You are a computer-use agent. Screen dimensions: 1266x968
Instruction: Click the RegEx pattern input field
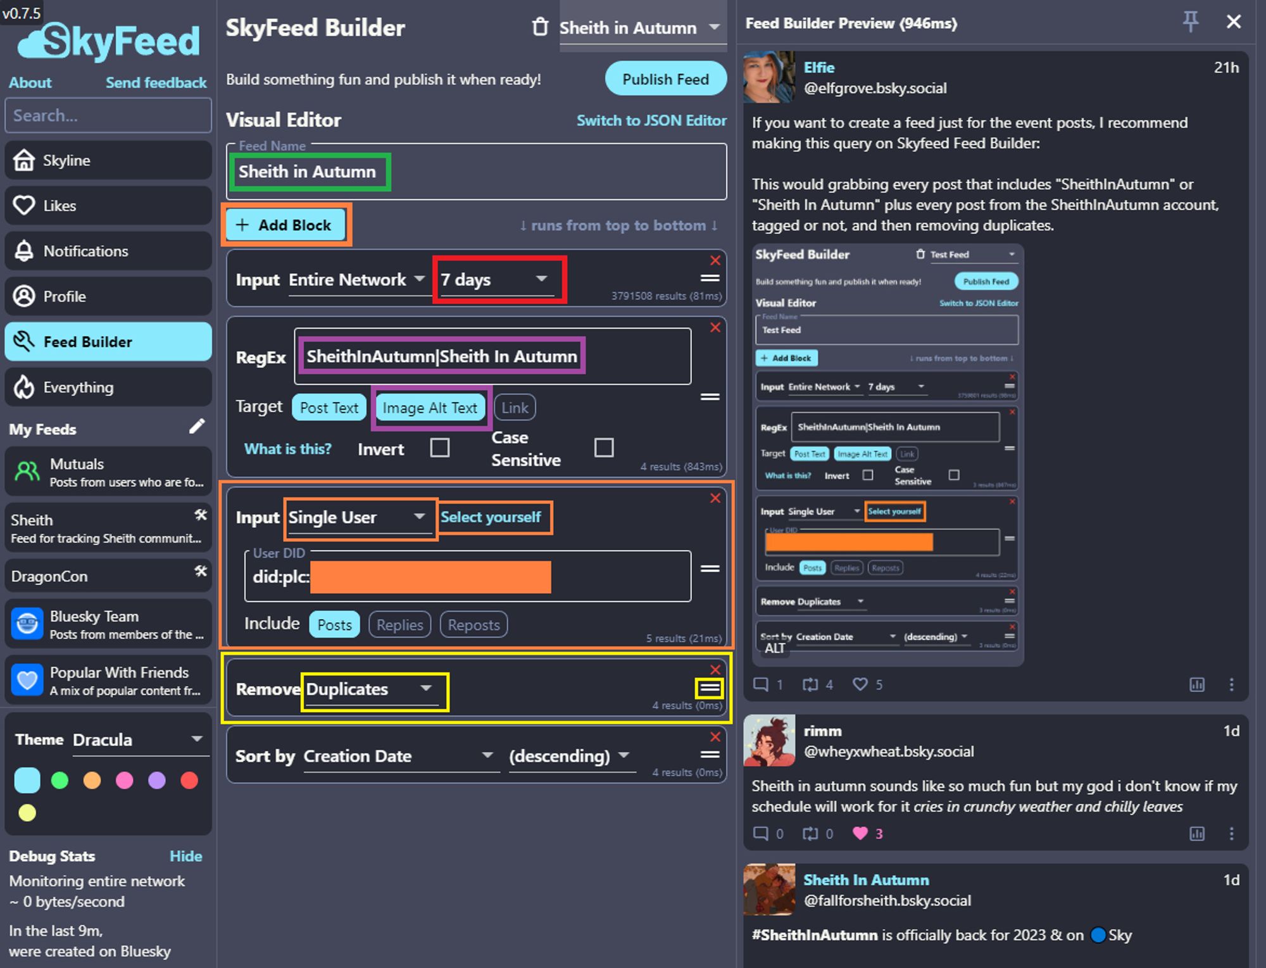coord(492,356)
